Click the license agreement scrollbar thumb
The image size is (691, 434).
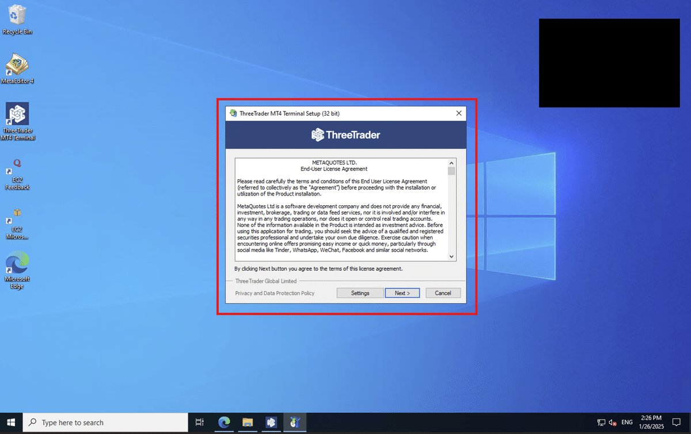click(451, 171)
